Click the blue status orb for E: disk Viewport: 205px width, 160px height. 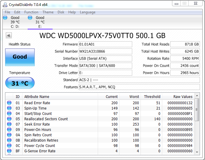click(x=30, y=18)
